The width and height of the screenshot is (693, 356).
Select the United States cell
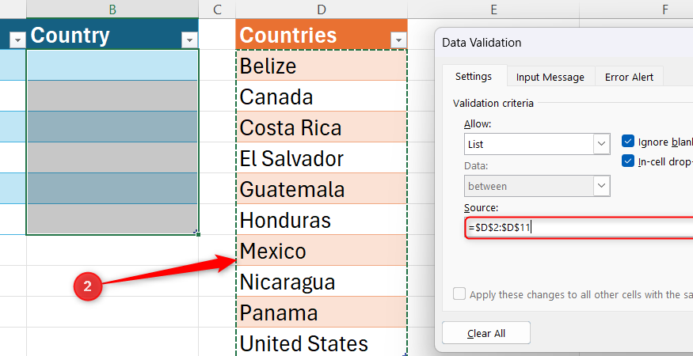pos(322,342)
